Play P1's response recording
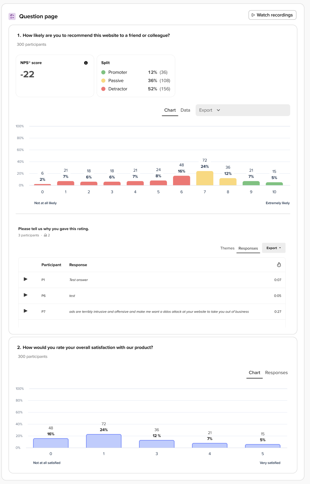This screenshot has height=484, width=310. tap(25, 279)
